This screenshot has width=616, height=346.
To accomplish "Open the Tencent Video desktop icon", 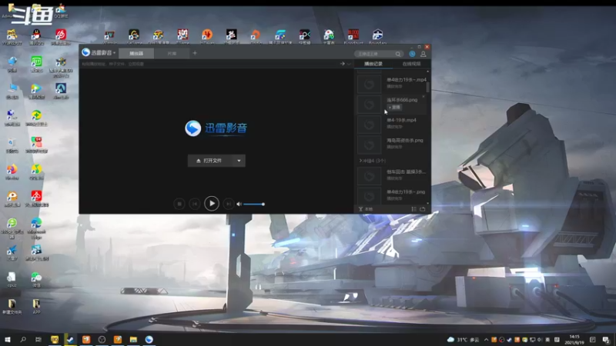I will [36, 91].
